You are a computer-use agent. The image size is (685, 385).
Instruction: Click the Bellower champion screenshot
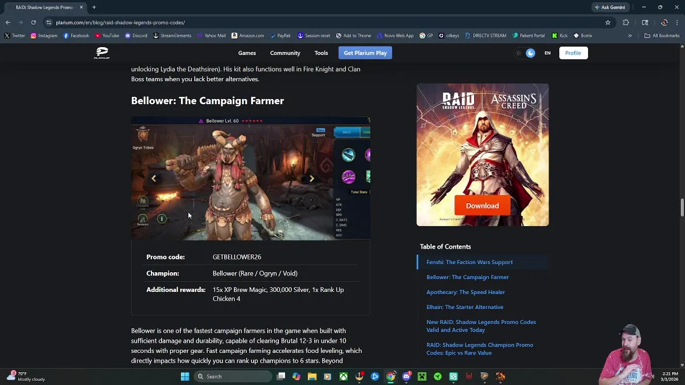250,179
